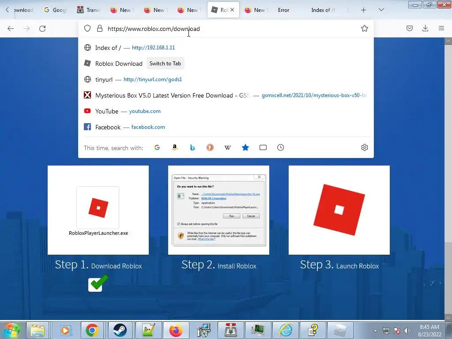Switch to the Index of tab
The width and height of the screenshot is (452, 339).
tap(323, 10)
